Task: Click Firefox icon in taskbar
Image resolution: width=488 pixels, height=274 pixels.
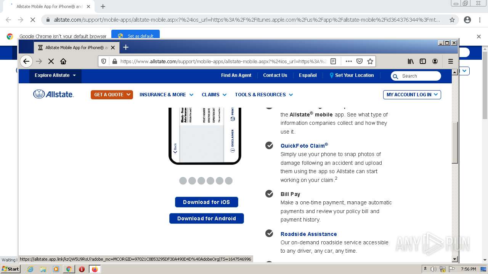Action: [95, 269]
